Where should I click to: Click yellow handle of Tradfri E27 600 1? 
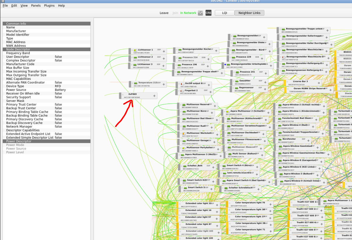pos(289,203)
